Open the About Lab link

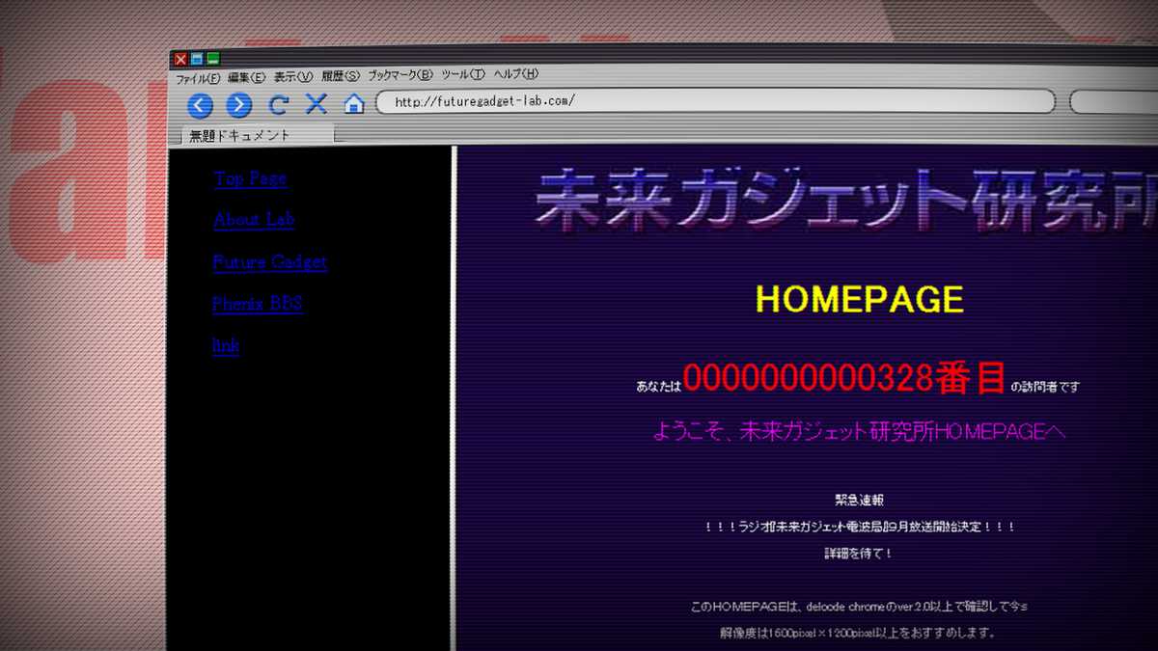(x=254, y=220)
